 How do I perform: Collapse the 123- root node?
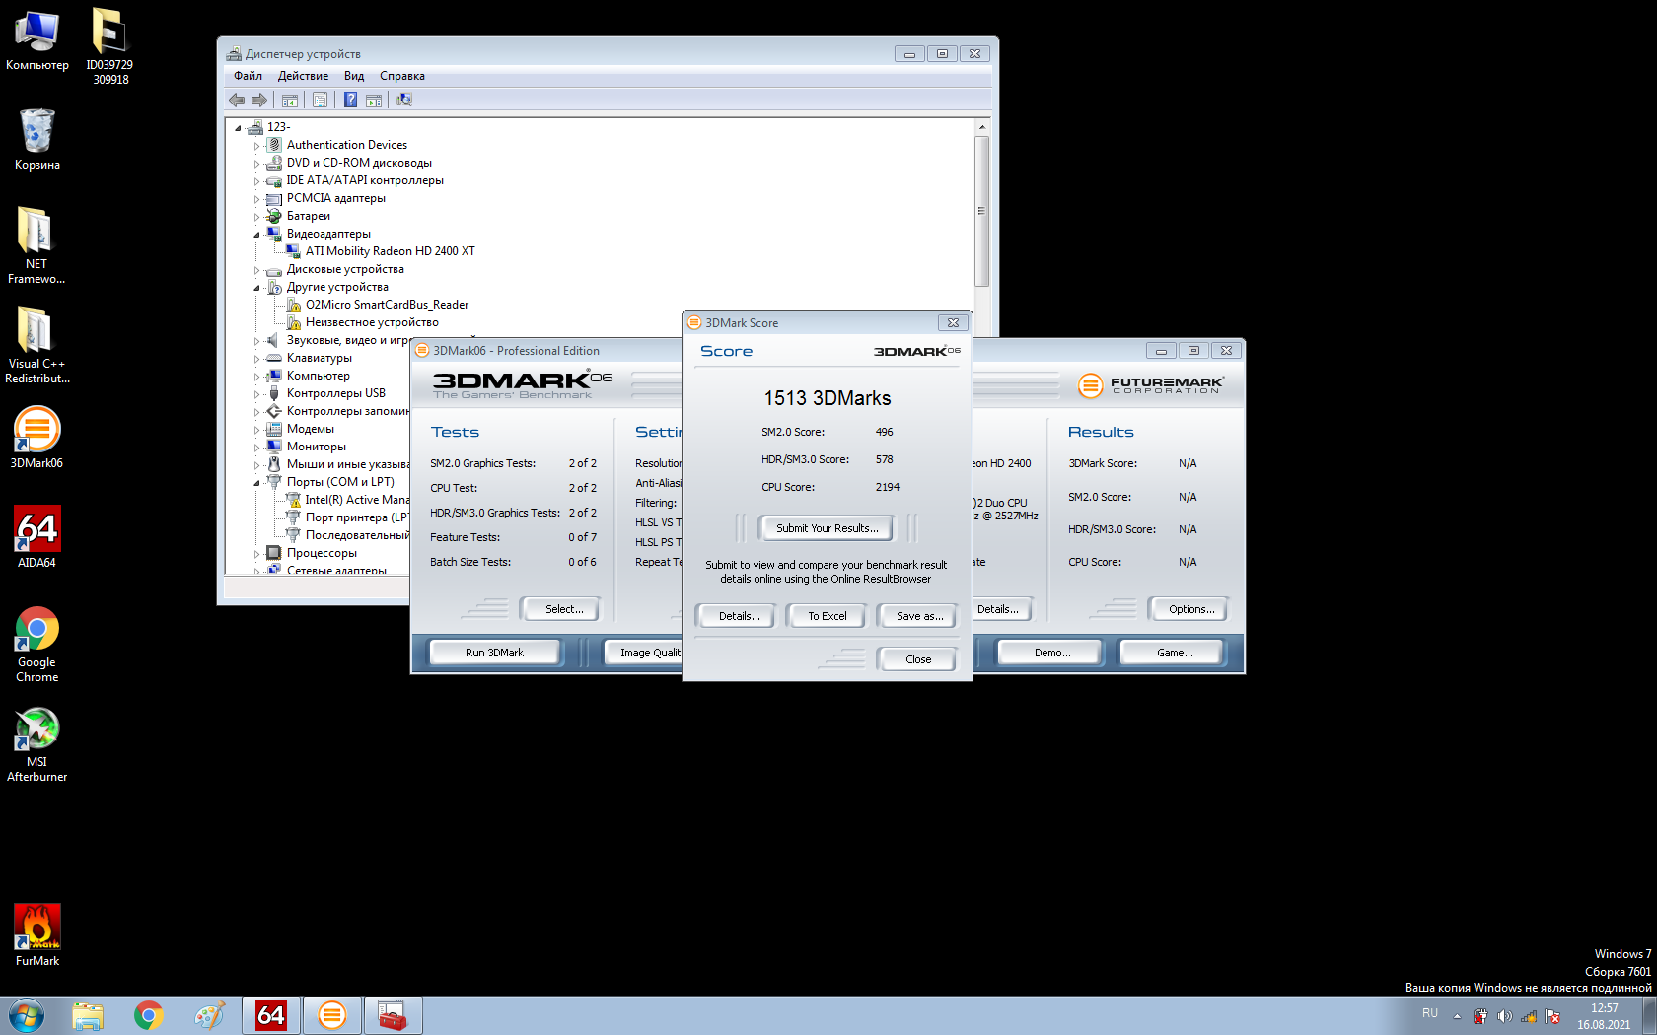pos(238,128)
